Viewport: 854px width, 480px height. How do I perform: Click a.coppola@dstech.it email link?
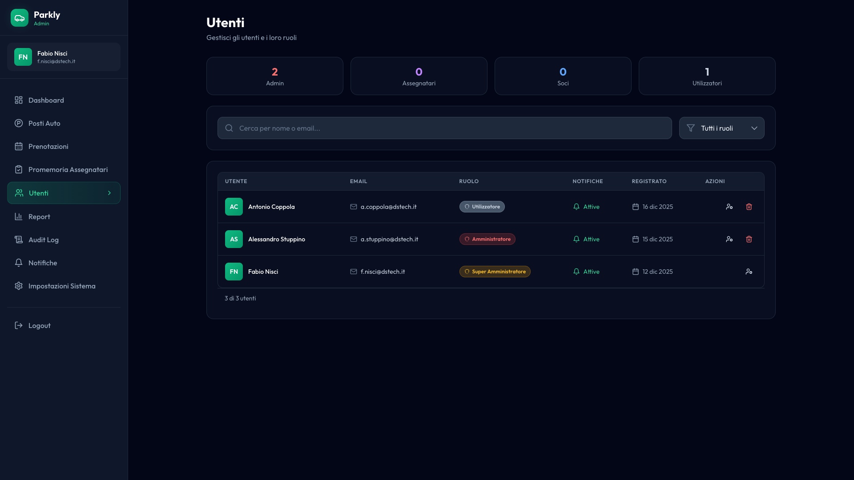[x=388, y=207]
